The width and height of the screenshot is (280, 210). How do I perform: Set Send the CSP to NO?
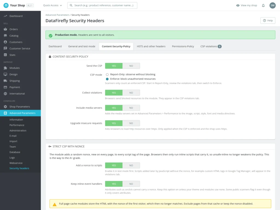tap(131, 66)
